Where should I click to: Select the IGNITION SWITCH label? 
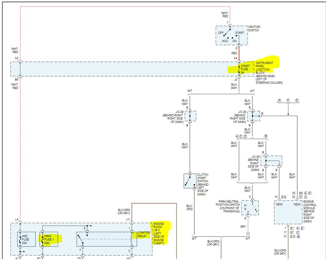(x=254, y=29)
